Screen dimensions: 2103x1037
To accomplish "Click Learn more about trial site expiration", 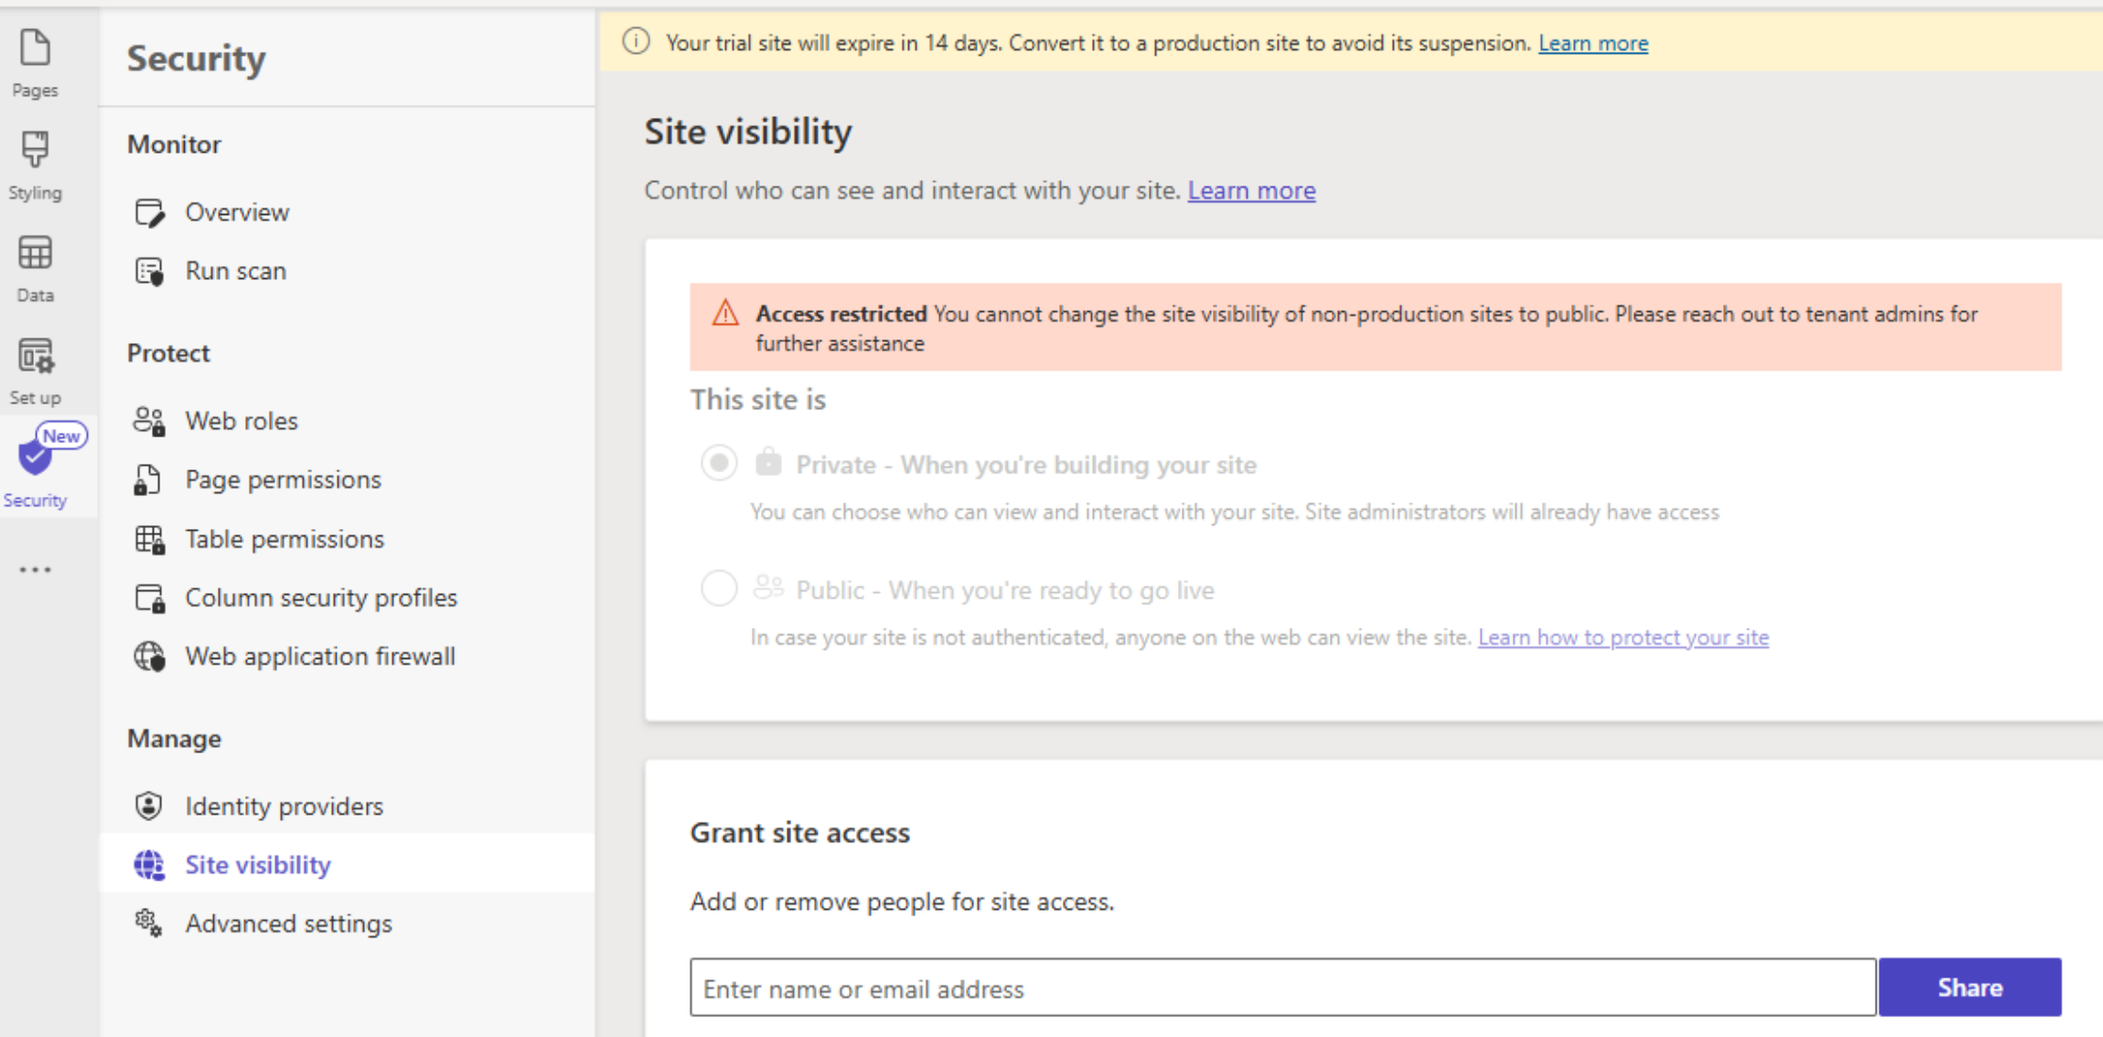I will pos(1593,42).
